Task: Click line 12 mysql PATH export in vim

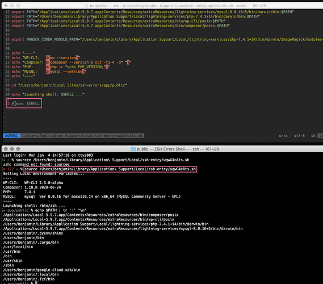Action: click(153, 12)
